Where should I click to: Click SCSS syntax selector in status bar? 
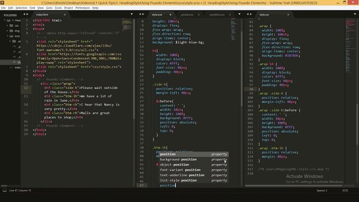345,190
